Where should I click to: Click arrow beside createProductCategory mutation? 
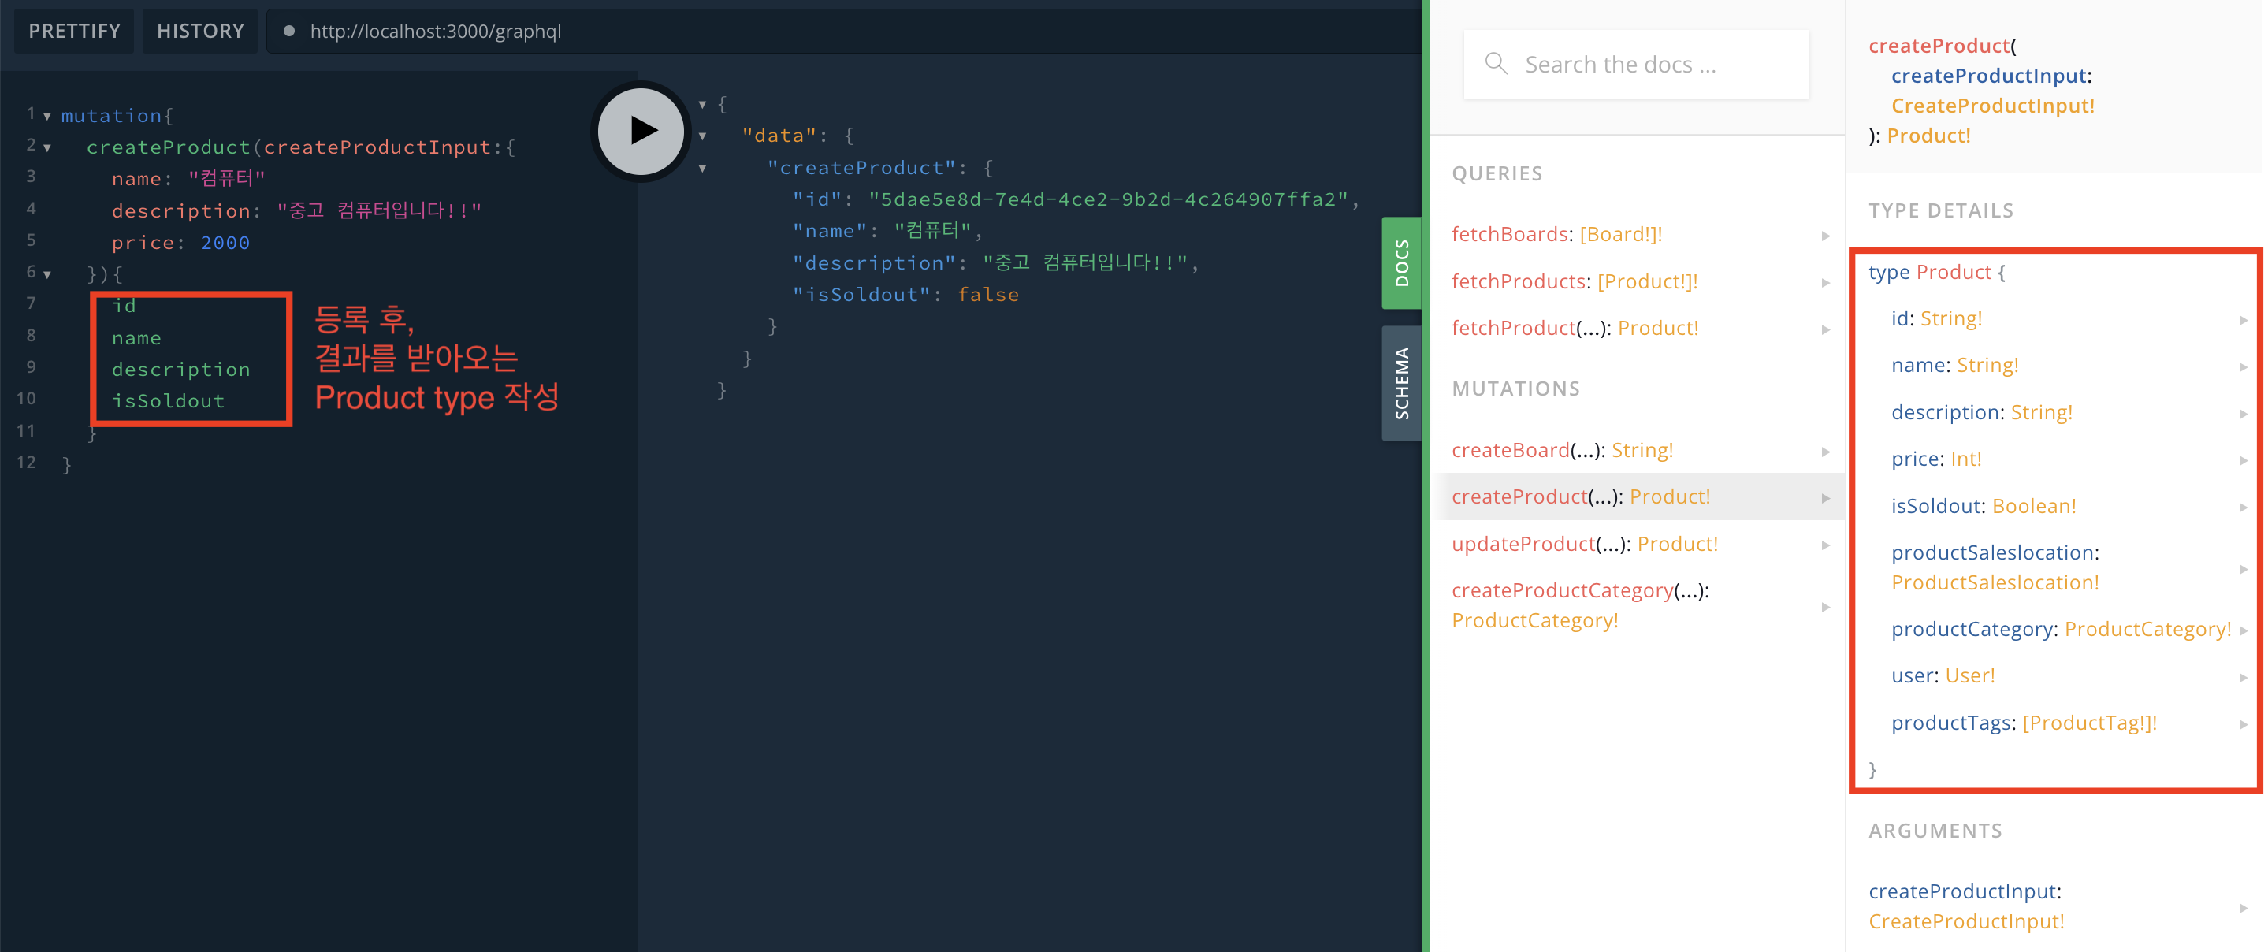pos(1825,607)
